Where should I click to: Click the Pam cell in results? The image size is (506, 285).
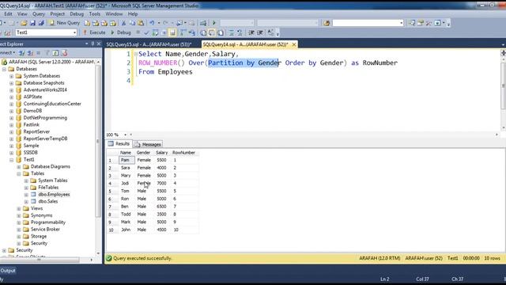point(126,160)
